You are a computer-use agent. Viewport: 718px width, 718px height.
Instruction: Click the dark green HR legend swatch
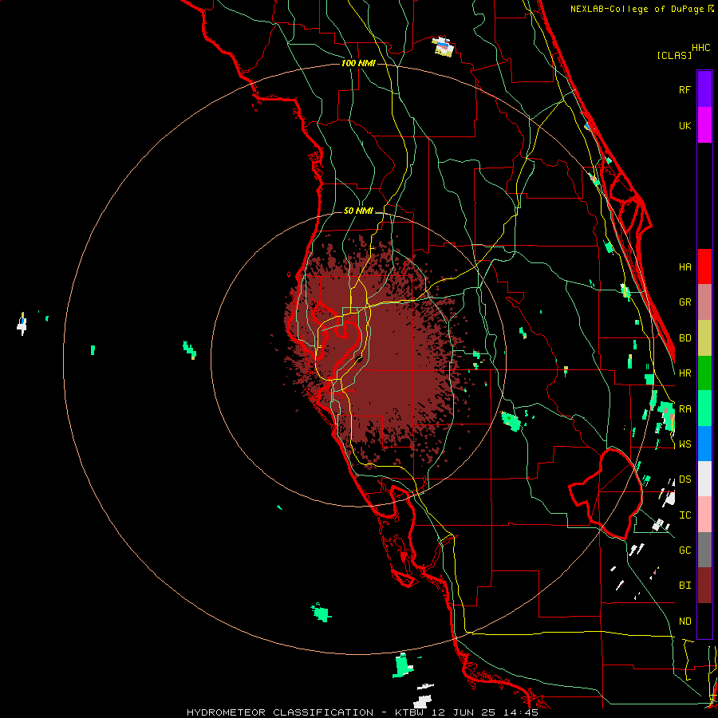click(x=704, y=373)
